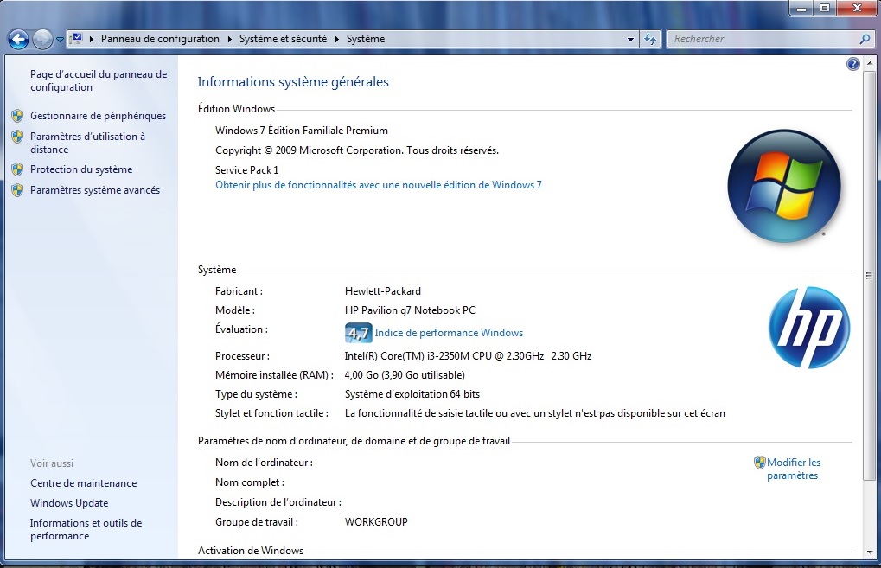Expand the arrow after Panneau de configuration
The height and width of the screenshot is (568, 881).
point(230,39)
